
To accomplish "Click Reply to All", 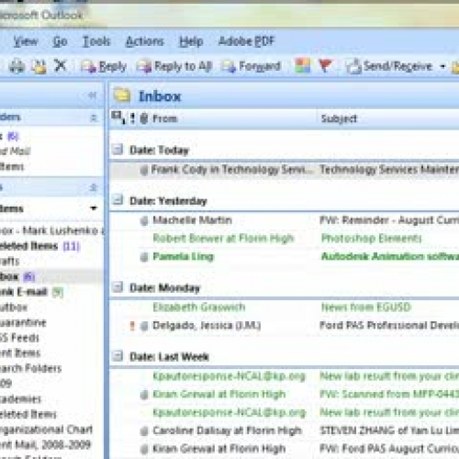I will pos(174,66).
